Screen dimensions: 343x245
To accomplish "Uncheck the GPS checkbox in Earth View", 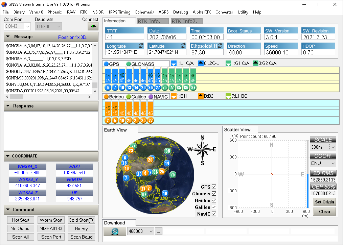I will [x=214, y=187].
